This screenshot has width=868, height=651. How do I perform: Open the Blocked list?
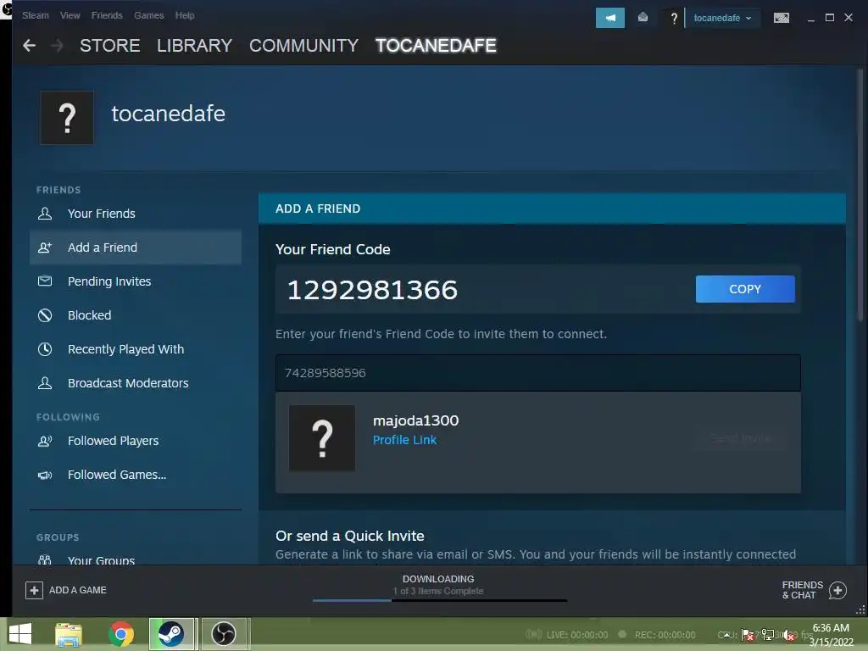coord(89,315)
